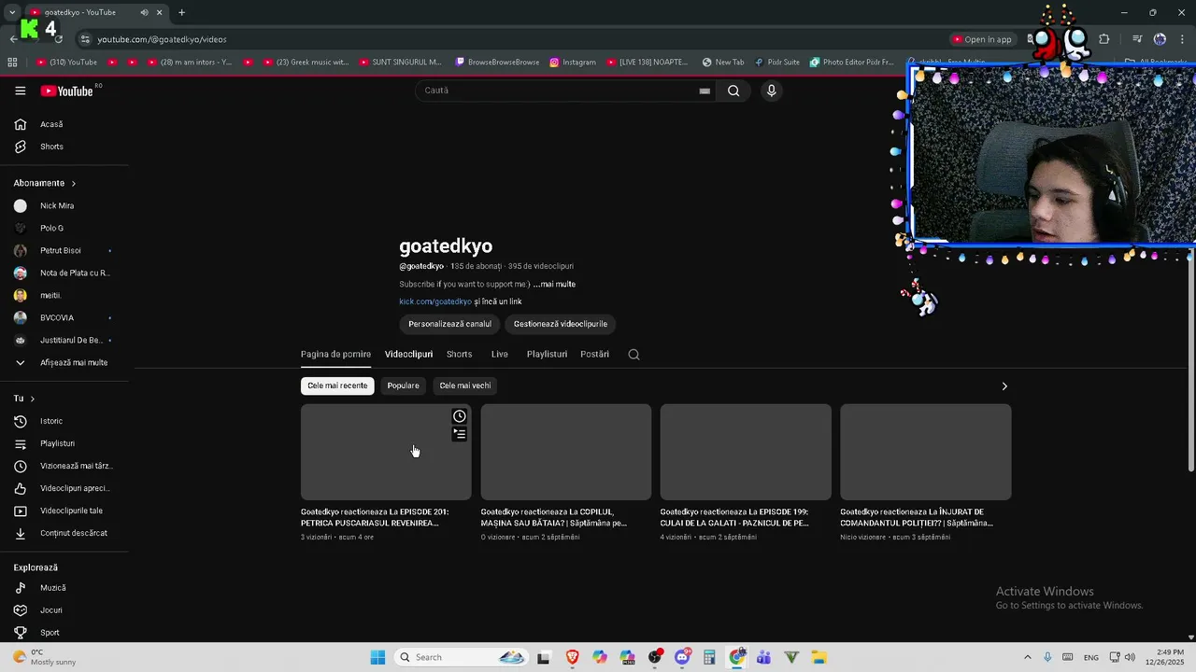The height and width of the screenshot is (672, 1196).
Task: Click the search magnifier button
Action: [733, 91]
